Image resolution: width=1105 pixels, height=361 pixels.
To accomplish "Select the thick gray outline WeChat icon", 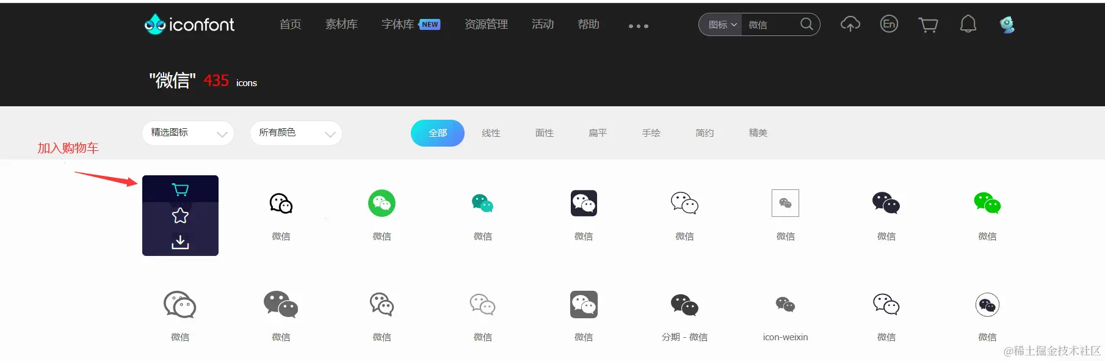I will (x=180, y=304).
